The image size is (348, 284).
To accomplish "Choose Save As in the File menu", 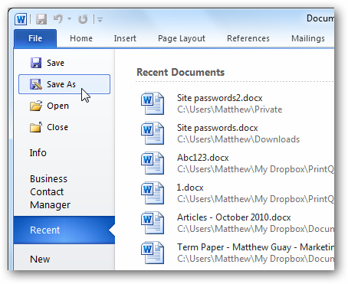I will point(64,84).
